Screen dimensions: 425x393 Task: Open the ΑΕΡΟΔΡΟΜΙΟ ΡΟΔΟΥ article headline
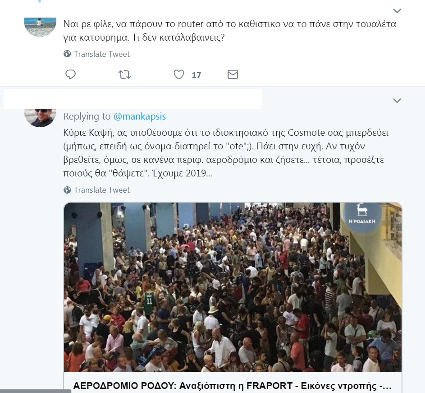pos(232,386)
